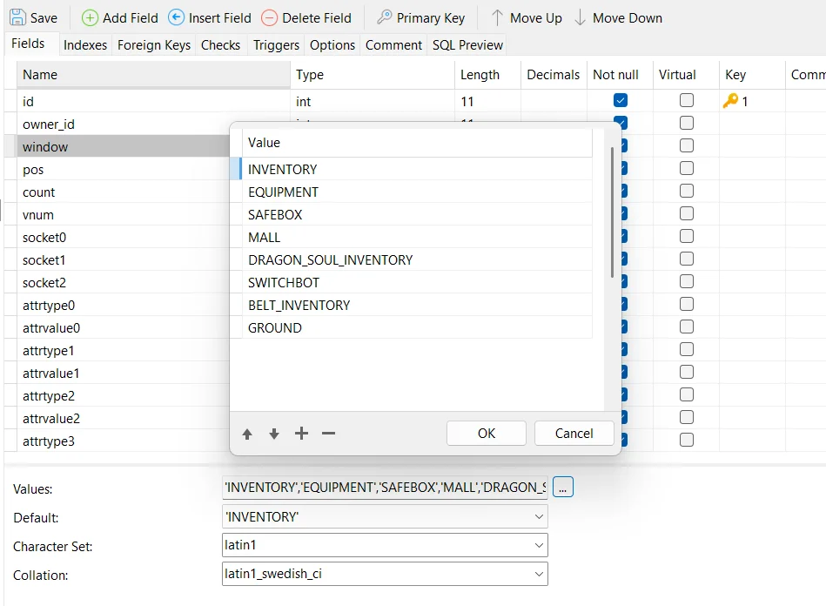
Task: Expand the Character Set dropdown
Action: click(x=539, y=546)
